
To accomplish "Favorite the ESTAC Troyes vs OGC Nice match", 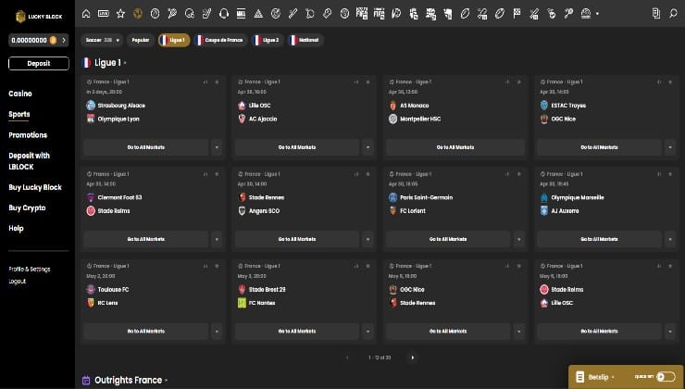I will click(x=670, y=82).
